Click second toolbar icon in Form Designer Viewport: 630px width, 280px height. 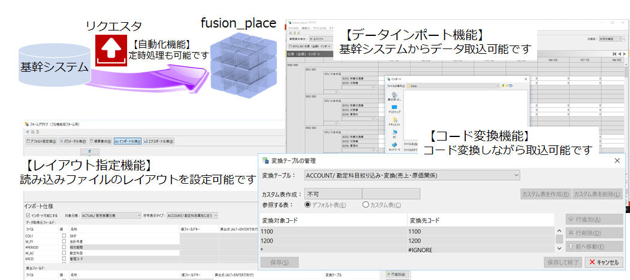[x=32, y=132]
